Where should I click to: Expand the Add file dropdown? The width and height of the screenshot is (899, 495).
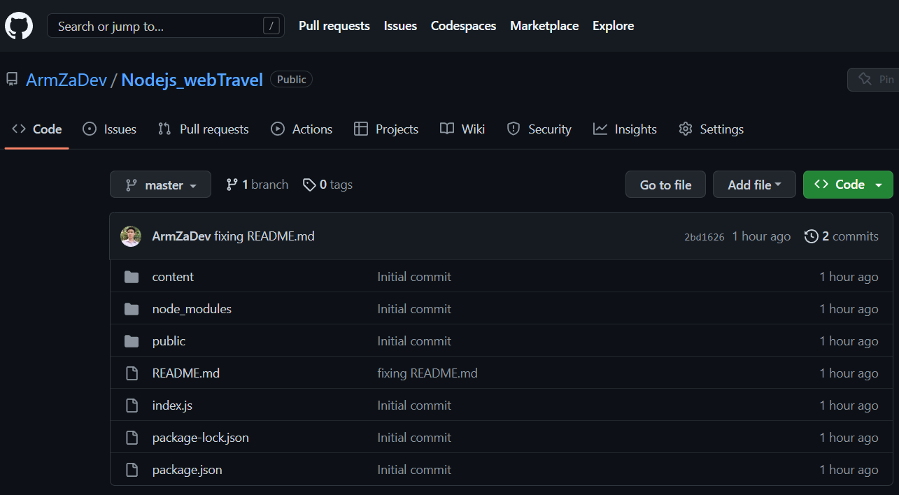click(x=754, y=185)
